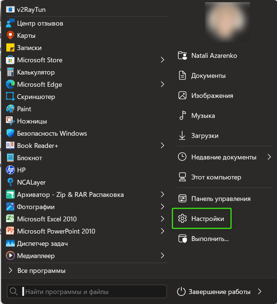Launch the Диспетчер задач icon
This screenshot has width=277, height=304.
pyautogui.click(x=10, y=243)
